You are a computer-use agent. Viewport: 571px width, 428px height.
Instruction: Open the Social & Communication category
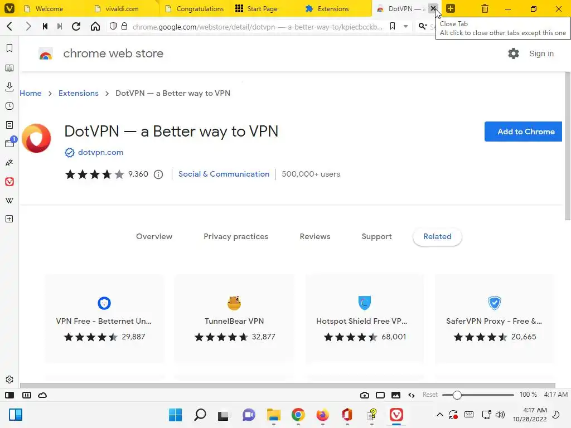pyautogui.click(x=224, y=174)
